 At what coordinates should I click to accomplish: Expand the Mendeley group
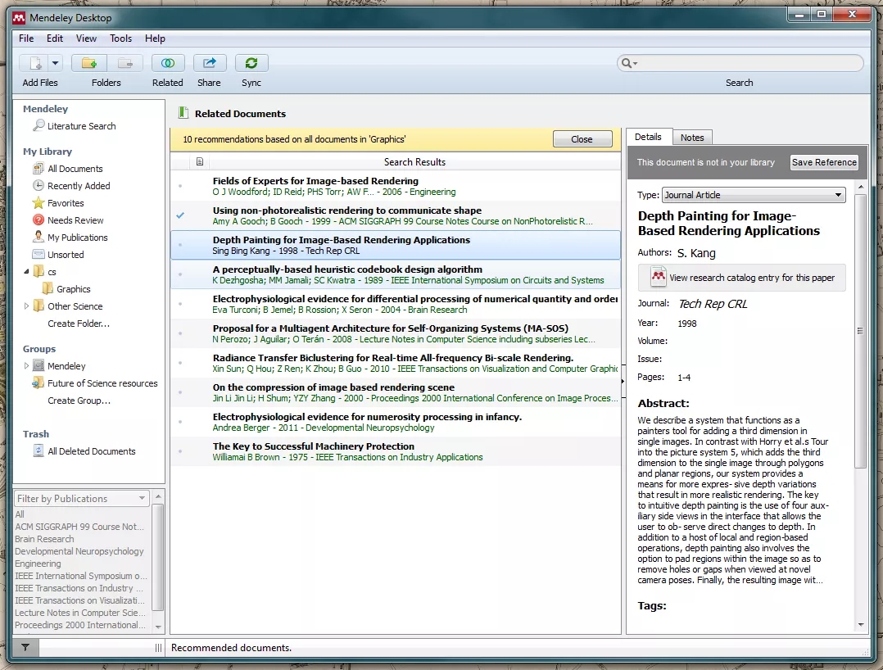point(26,365)
